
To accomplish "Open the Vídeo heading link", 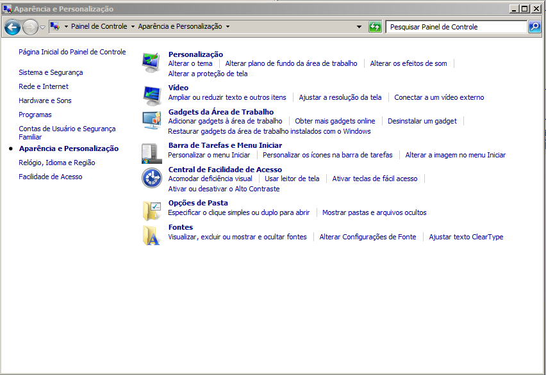I will click(178, 88).
